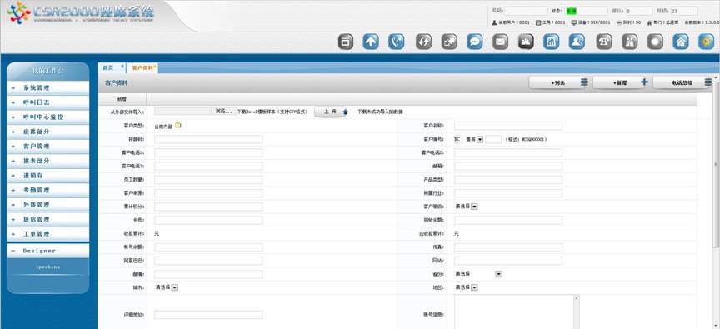
Task: Open the 客户编号 prefix dropdown
Action: point(480,139)
